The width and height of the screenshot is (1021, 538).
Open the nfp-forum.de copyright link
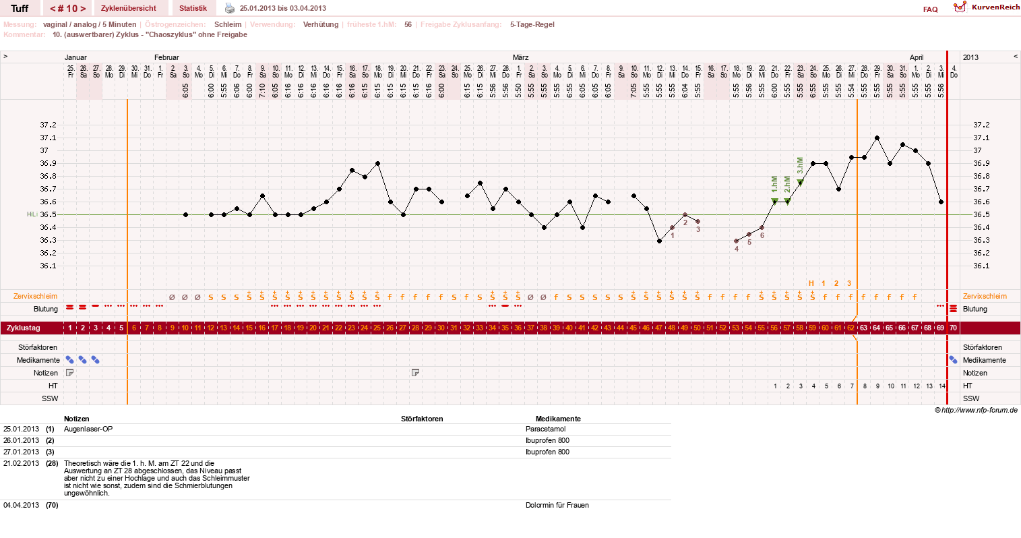pyautogui.click(x=976, y=410)
